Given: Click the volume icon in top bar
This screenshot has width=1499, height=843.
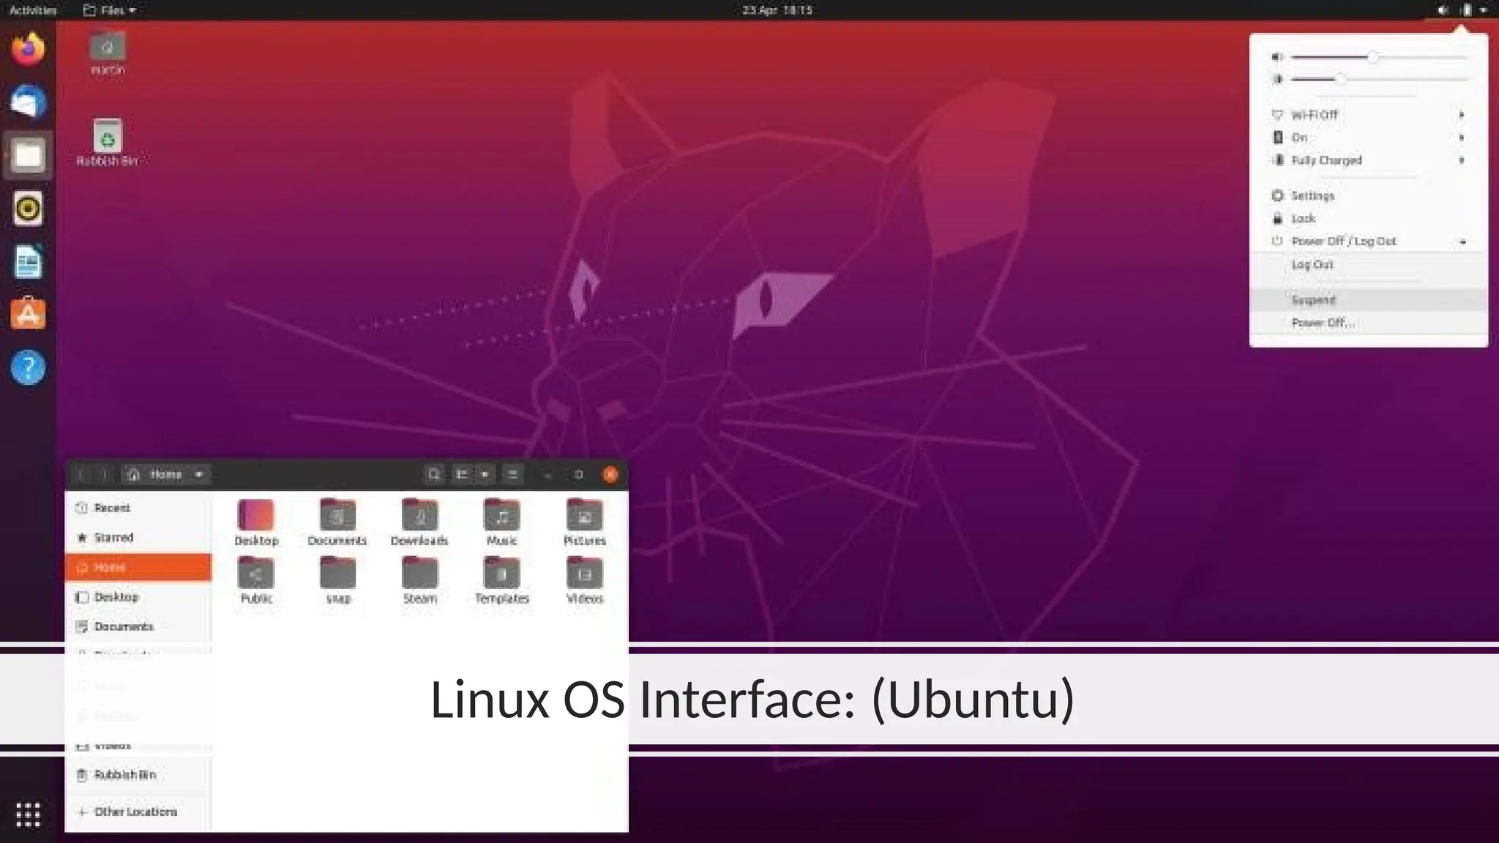Looking at the screenshot, I should coord(1443,10).
